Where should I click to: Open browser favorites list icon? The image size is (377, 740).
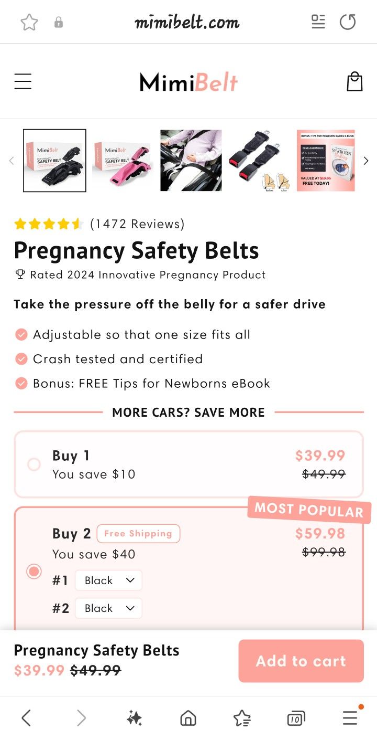tap(242, 718)
